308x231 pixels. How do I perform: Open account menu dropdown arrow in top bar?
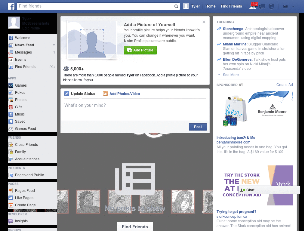pyautogui.click(x=293, y=7)
